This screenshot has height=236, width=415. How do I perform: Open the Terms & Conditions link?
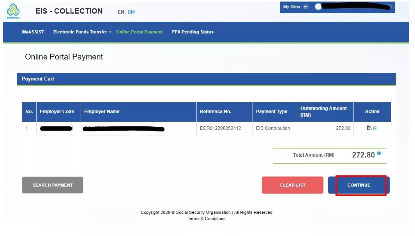(x=207, y=219)
